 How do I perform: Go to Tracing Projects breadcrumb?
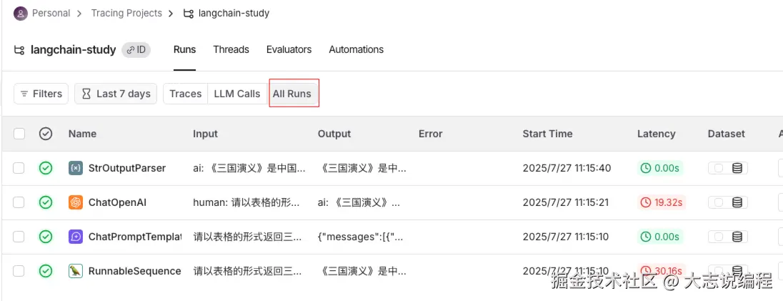[x=126, y=13]
